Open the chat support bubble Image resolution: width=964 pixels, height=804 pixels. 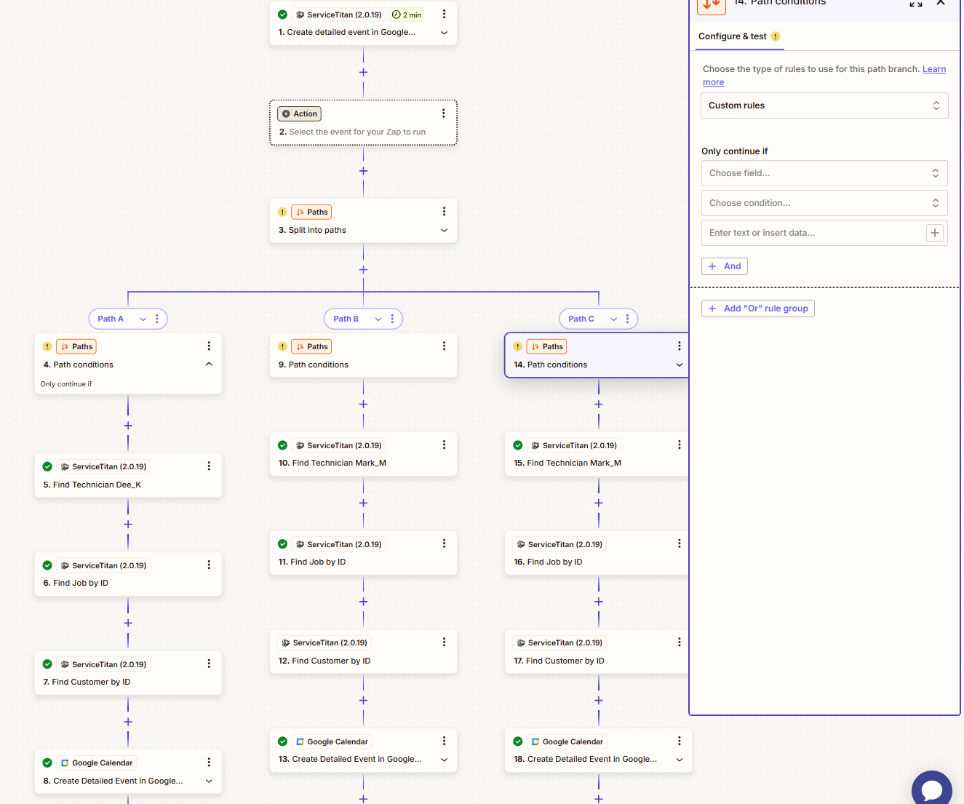932,789
